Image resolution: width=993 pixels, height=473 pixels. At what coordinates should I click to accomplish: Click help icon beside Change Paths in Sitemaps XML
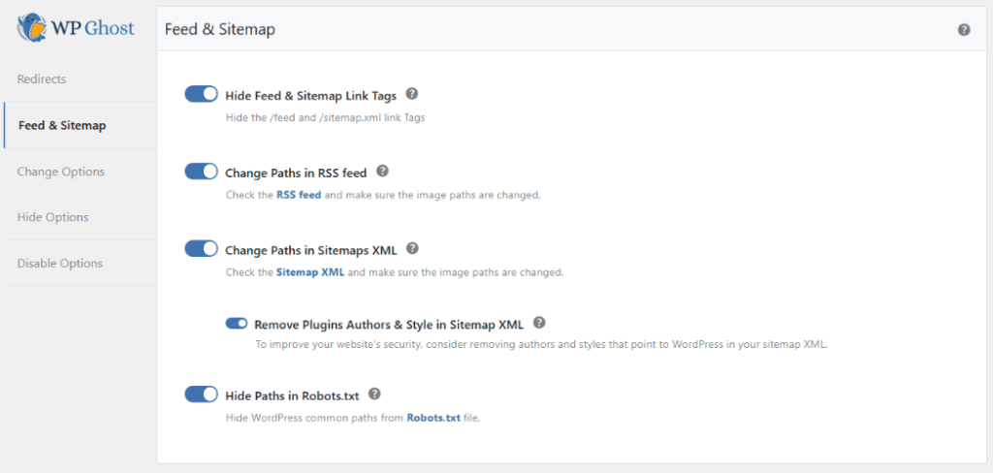(412, 247)
